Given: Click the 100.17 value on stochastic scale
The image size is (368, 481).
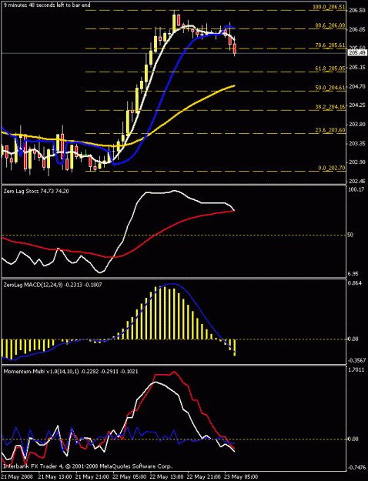Looking at the screenshot, I should pyautogui.click(x=356, y=189).
